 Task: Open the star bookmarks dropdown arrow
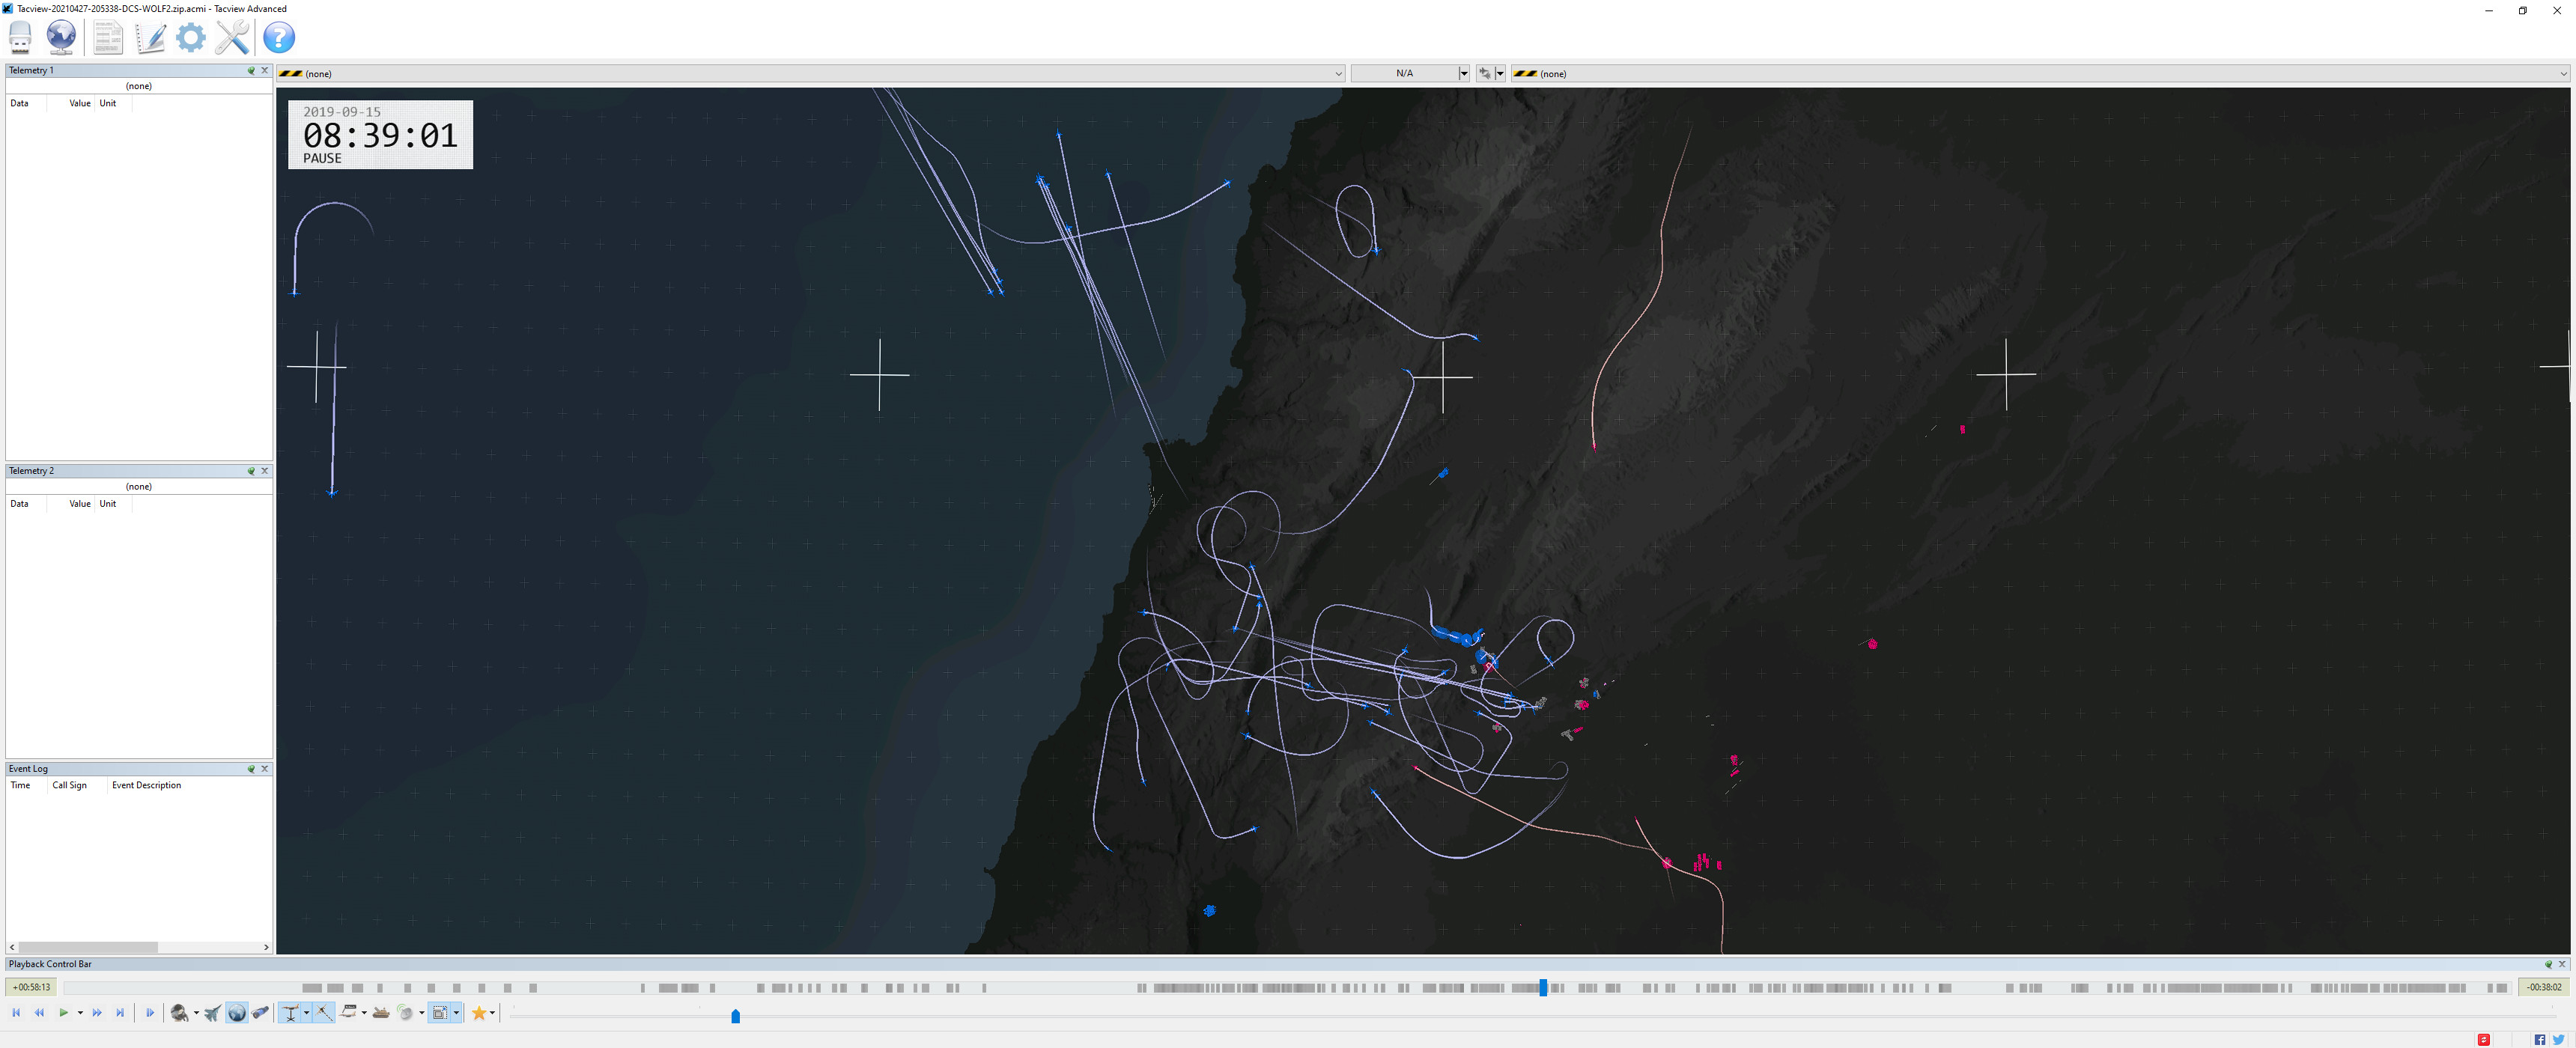pyautogui.click(x=492, y=1013)
